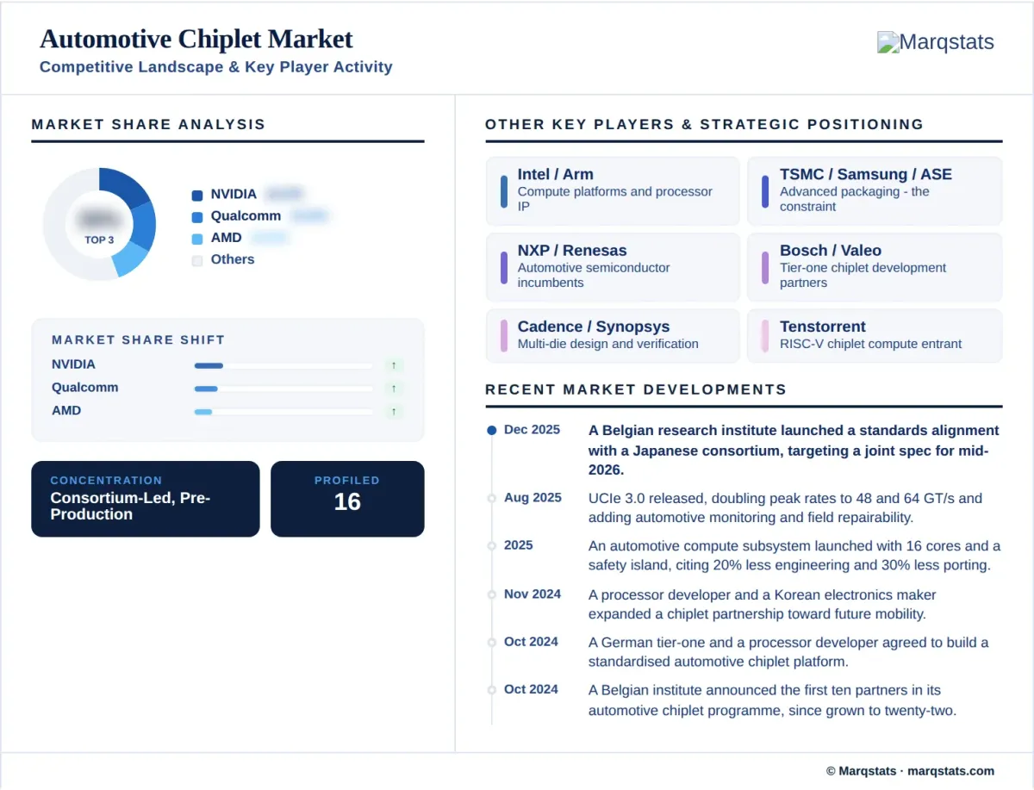The image size is (1034, 790).
Task: Click the AMD market share shift bar
Action: (x=283, y=412)
